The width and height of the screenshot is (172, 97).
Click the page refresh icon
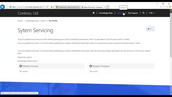53,7
